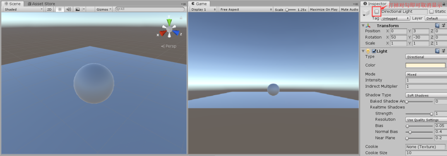Viewport: 447px width, 156px height.
Task: Toggle the scene view lock icon
Action: coord(181,18)
